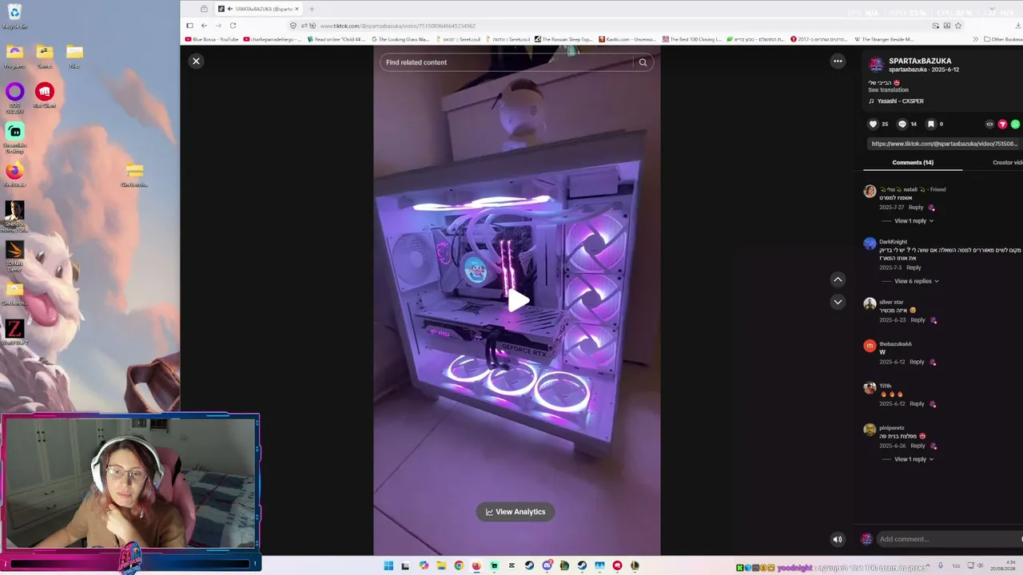The height and width of the screenshot is (575, 1023).
Task: Click the embed code icon
Action: (x=989, y=124)
